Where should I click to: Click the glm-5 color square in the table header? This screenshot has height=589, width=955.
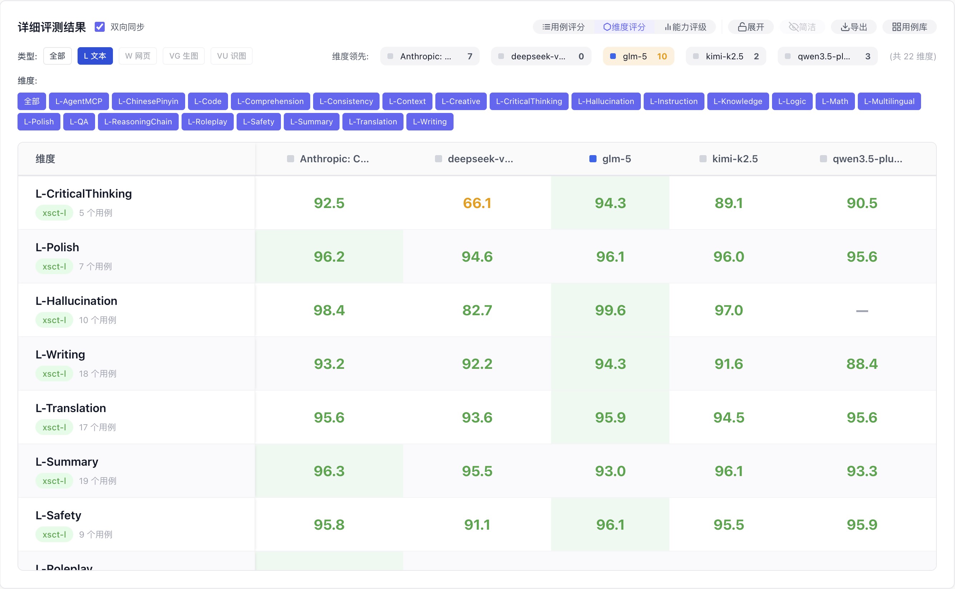pyautogui.click(x=593, y=159)
